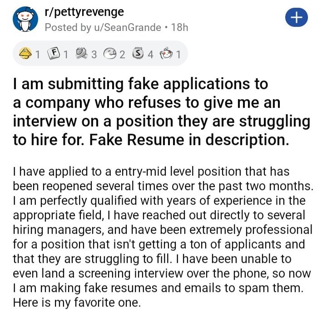327x317 pixels.
Task: Tap the handshake award icon
Action: (x=81, y=55)
